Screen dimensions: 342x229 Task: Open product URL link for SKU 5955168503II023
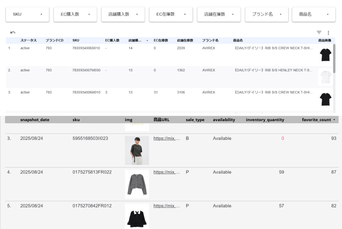(167, 138)
